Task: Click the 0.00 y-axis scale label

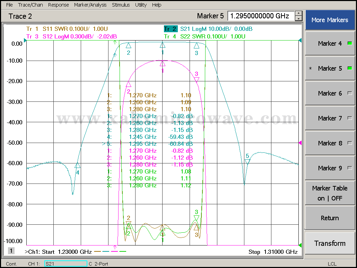Action: pyautogui.click(x=17, y=44)
